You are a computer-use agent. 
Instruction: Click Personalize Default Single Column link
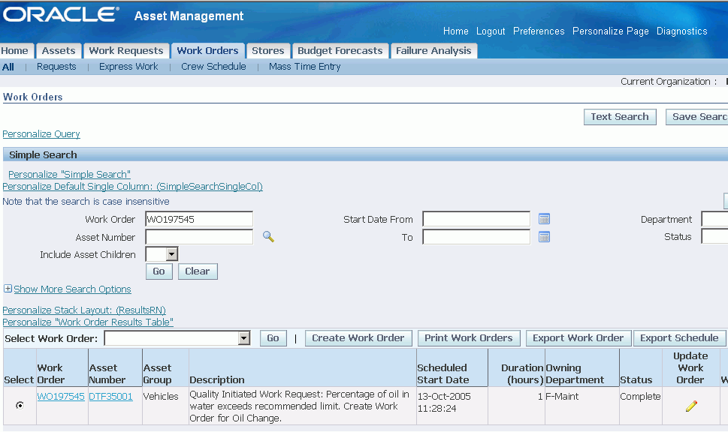coord(133,186)
